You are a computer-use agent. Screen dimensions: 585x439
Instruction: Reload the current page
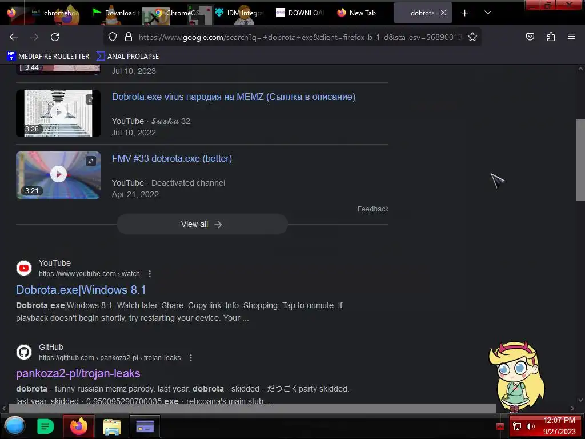pos(55,37)
